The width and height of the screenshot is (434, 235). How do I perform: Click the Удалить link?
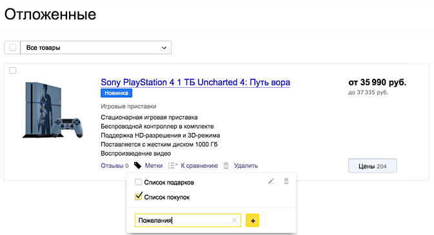click(246, 166)
